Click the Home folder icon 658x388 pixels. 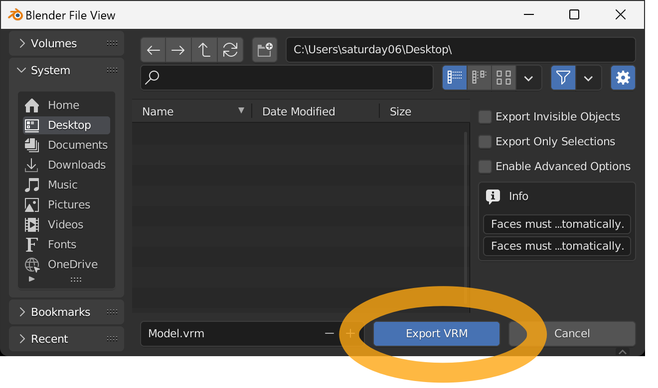[x=32, y=105]
